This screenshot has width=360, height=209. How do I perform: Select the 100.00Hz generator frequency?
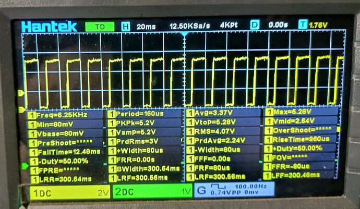click(251, 186)
